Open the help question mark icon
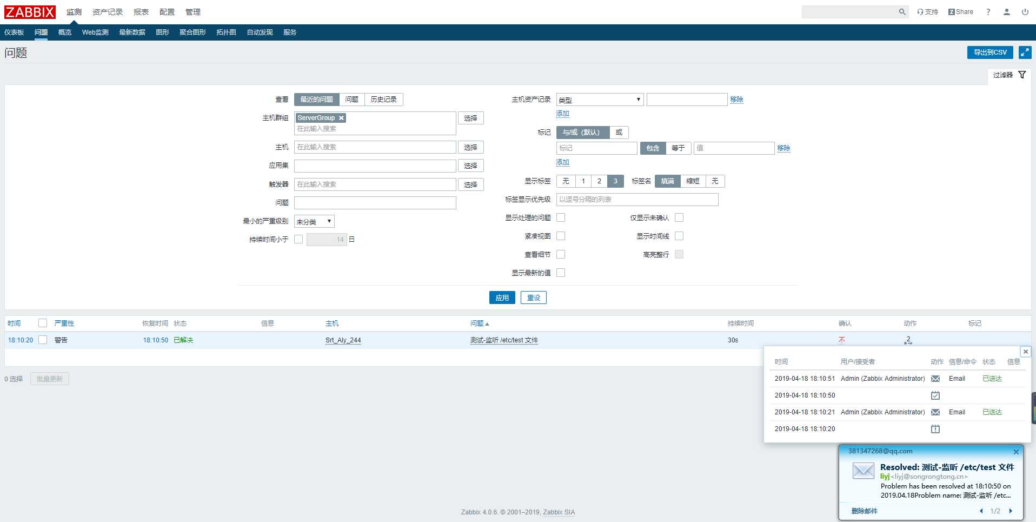 coord(988,12)
